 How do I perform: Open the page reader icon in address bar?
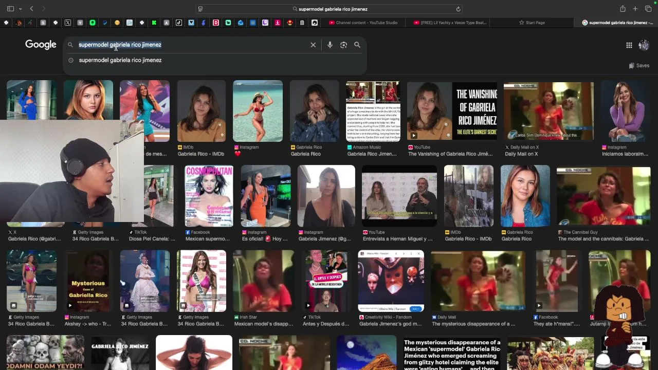coord(200,9)
